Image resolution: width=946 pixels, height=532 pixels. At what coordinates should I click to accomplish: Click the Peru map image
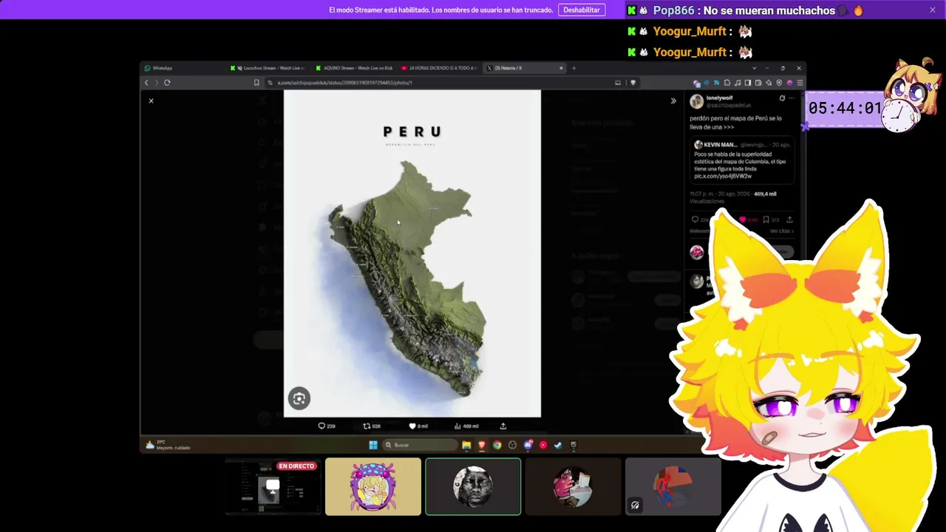click(412, 253)
